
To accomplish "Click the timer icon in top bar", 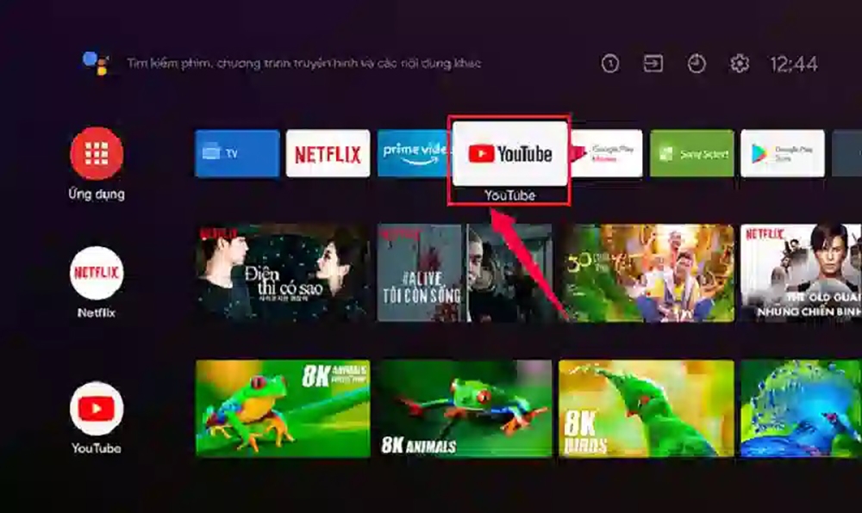I will click(696, 64).
